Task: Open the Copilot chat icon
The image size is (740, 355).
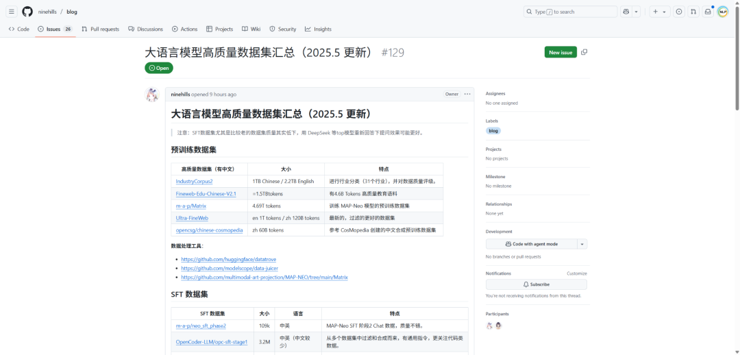Action: click(626, 12)
